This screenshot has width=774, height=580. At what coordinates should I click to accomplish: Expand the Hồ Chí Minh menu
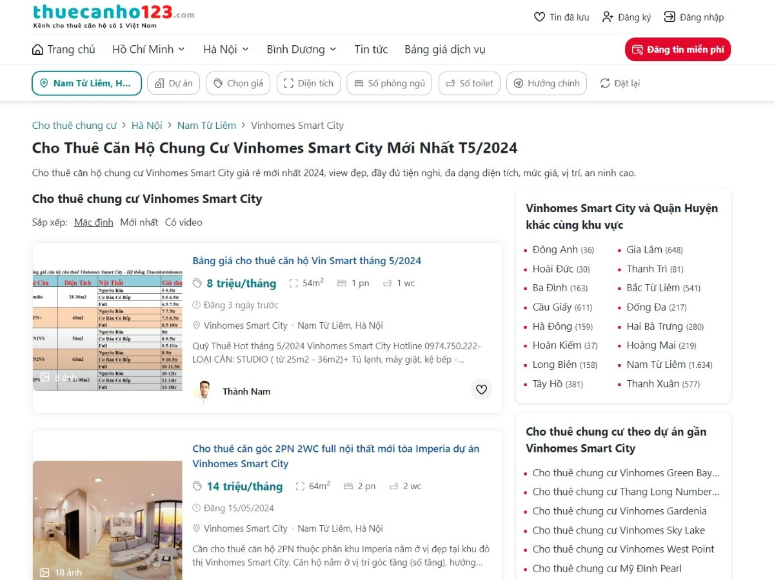148,50
